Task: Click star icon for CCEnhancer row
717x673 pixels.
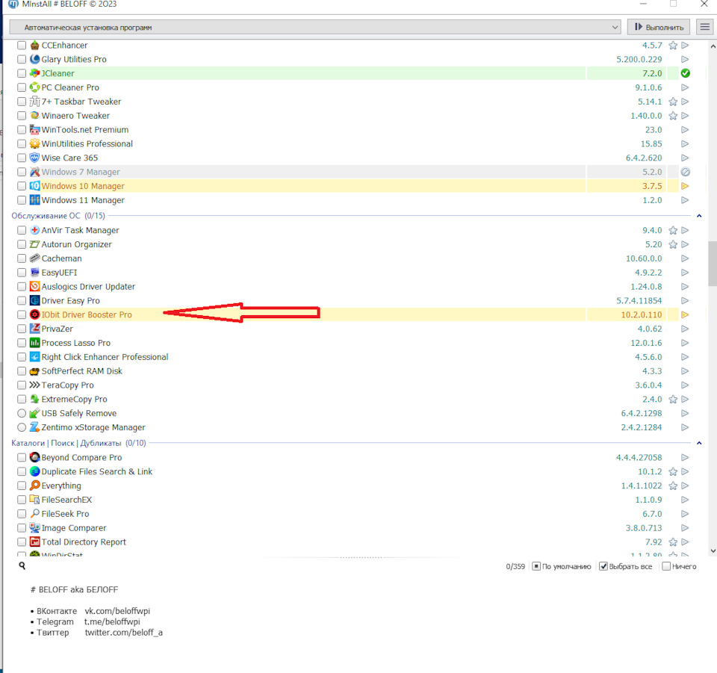Action: [x=673, y=46]
